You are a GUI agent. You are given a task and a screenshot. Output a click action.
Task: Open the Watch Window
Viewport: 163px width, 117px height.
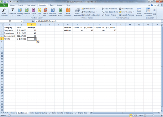coord(139,12)
